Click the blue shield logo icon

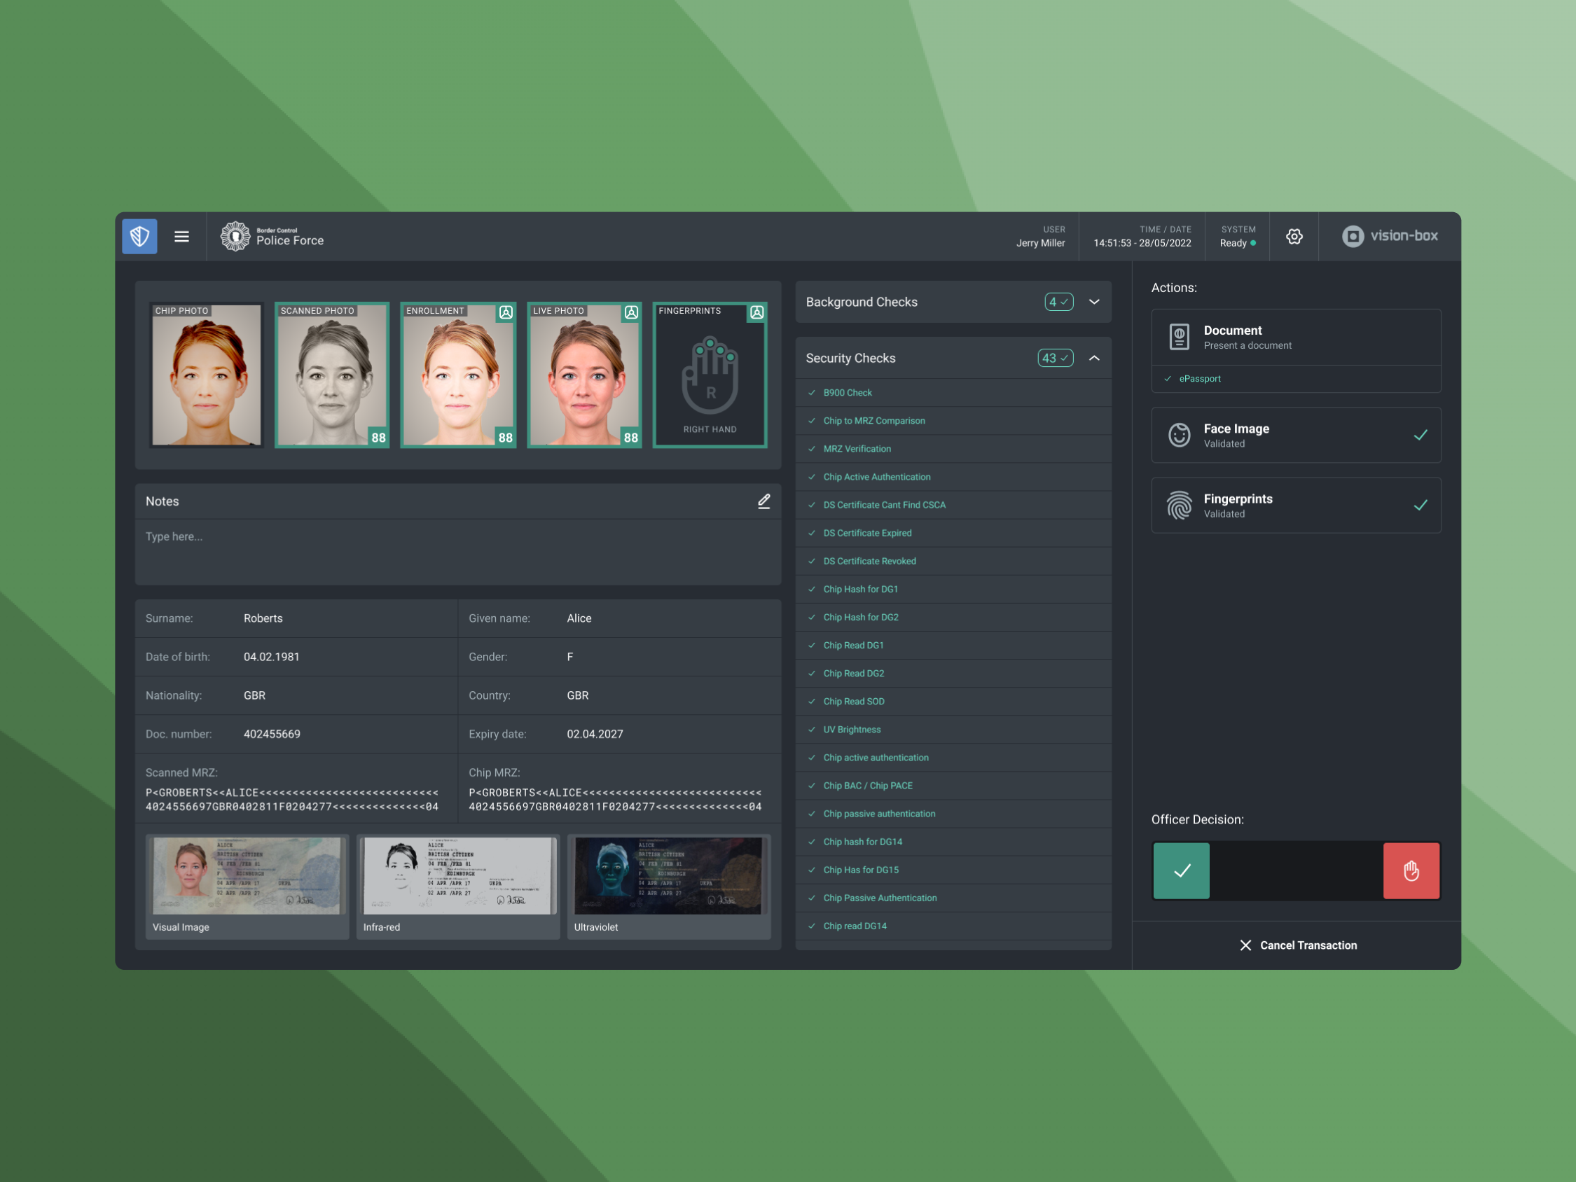139,237
